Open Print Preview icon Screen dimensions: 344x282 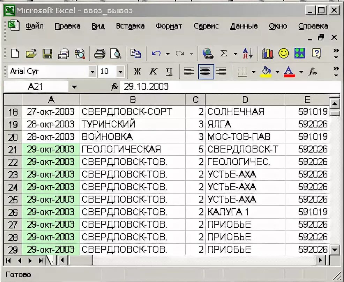(x=115, y=53)
